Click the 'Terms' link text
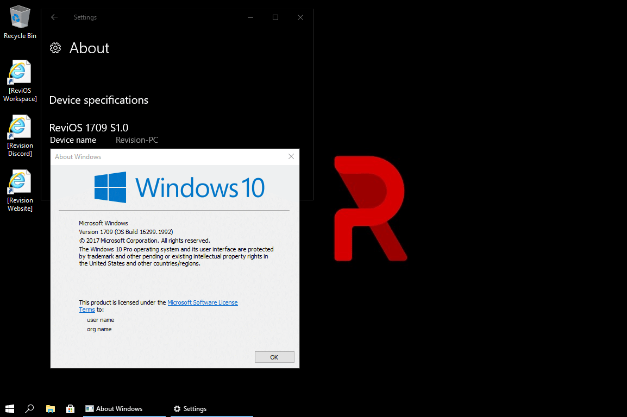The image size is (627, 417). pos(87,309)
